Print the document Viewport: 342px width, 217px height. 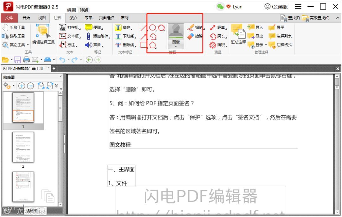(26, 60)
